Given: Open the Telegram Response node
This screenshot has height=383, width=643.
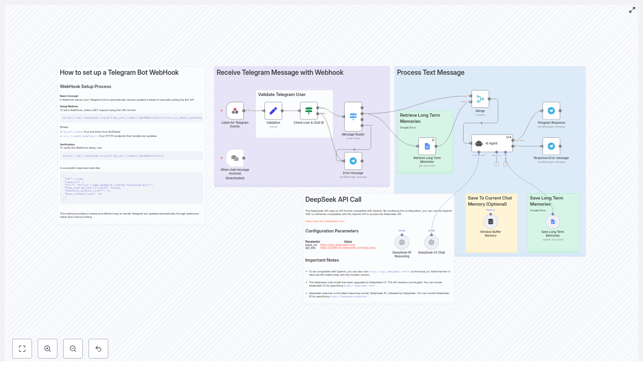Looking at the screenshot, I should [x=551, y=111].
